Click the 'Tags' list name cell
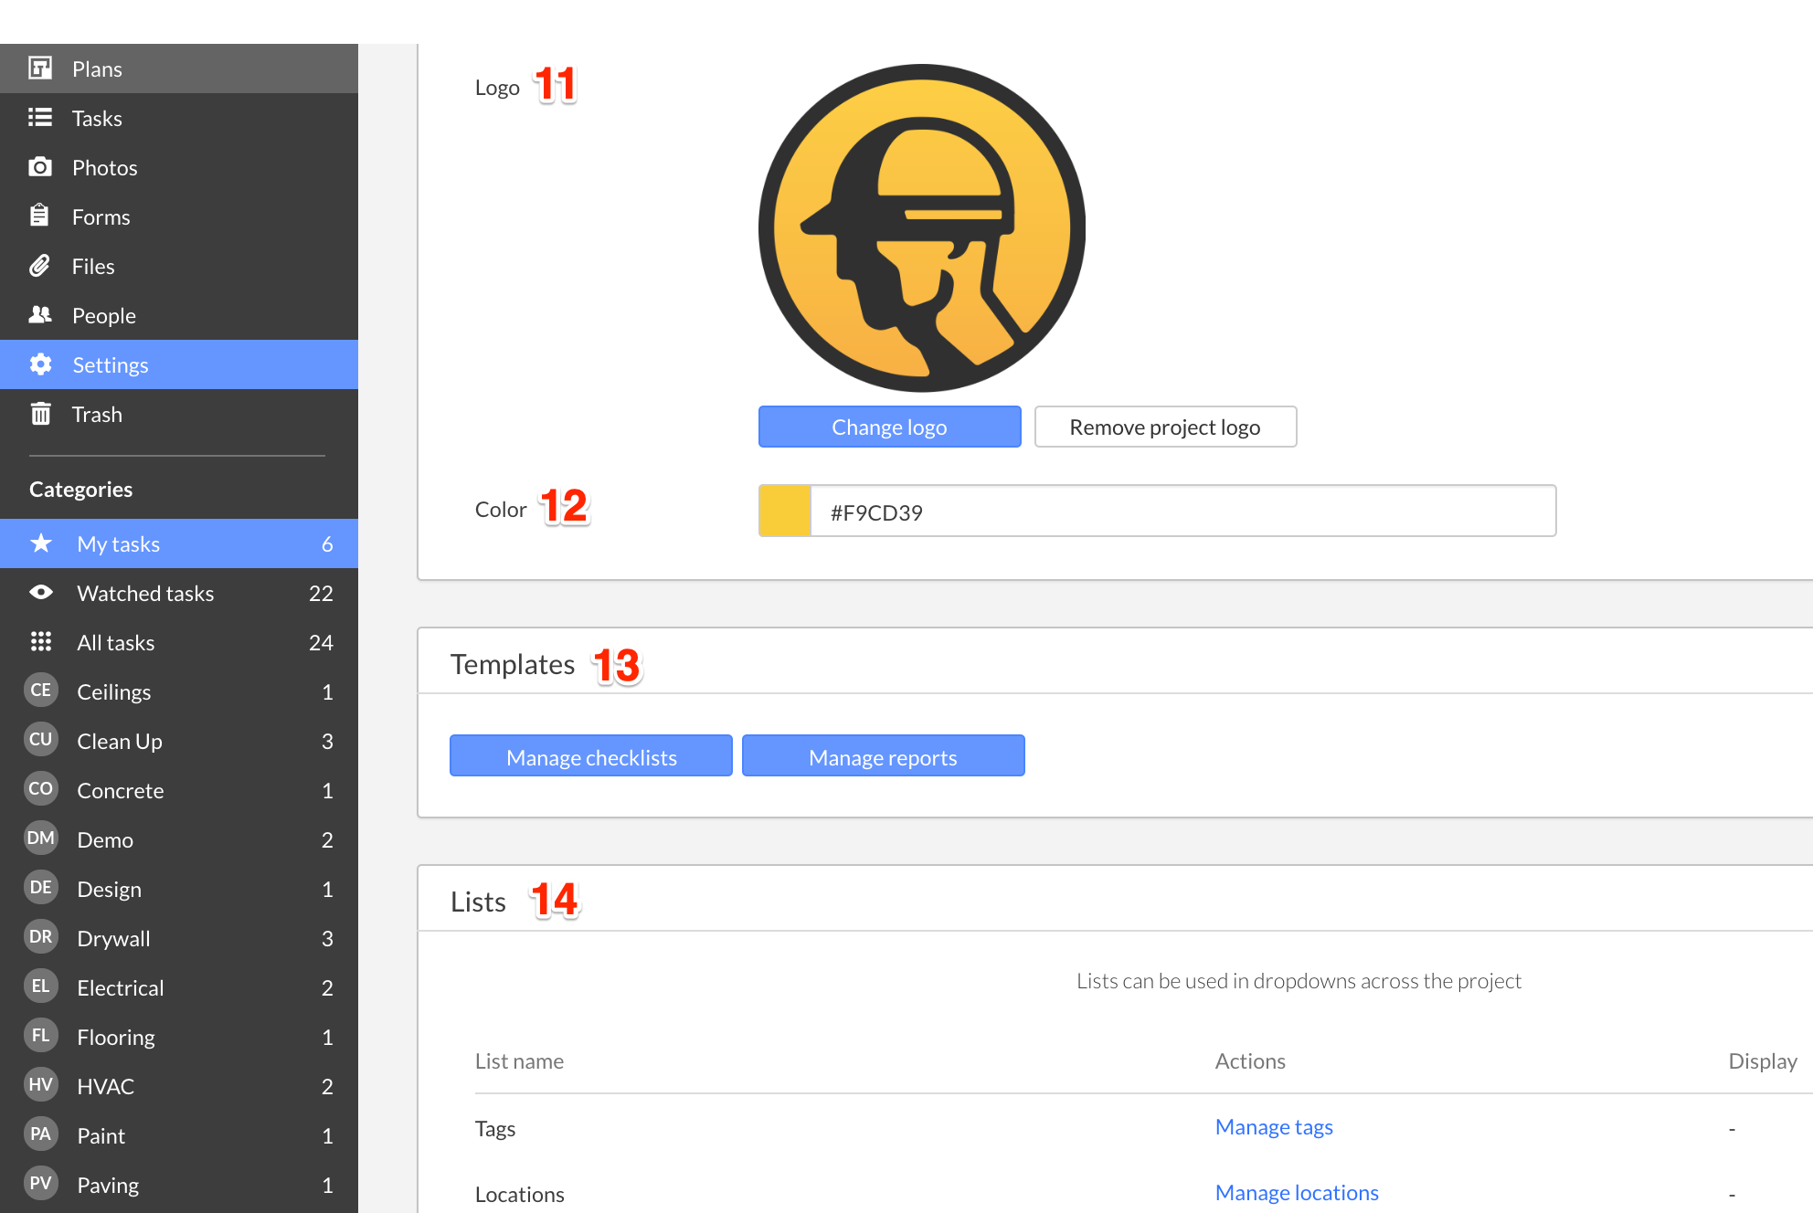The image size is (1813, 1213). (495, 1129)
